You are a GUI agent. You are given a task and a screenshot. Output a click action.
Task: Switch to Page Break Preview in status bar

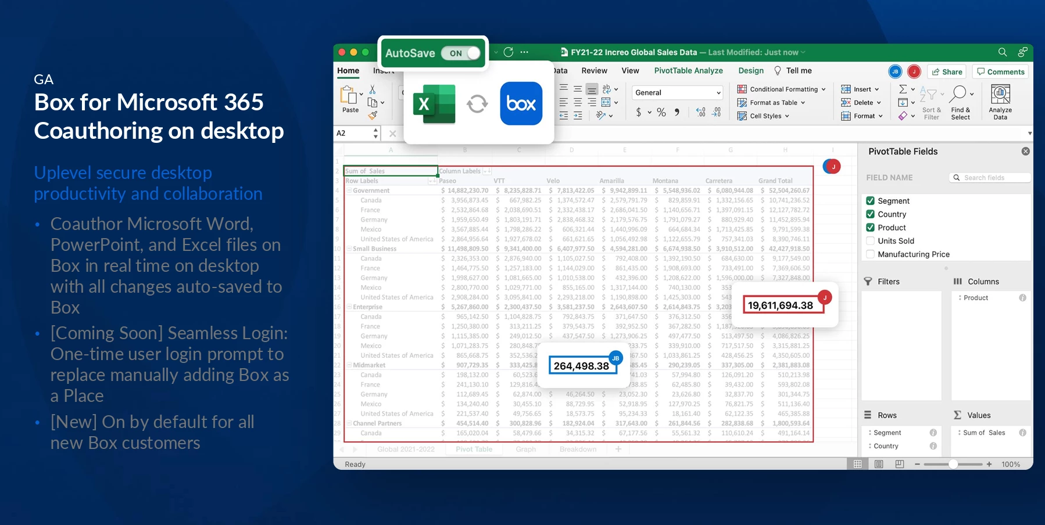(x=900, y=464)
